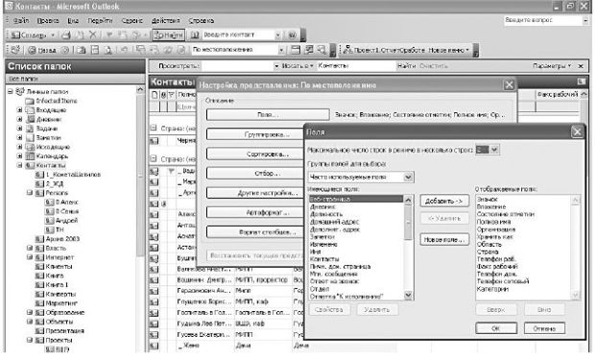Click the Просмотреть search input field

[x=238, y=66]
